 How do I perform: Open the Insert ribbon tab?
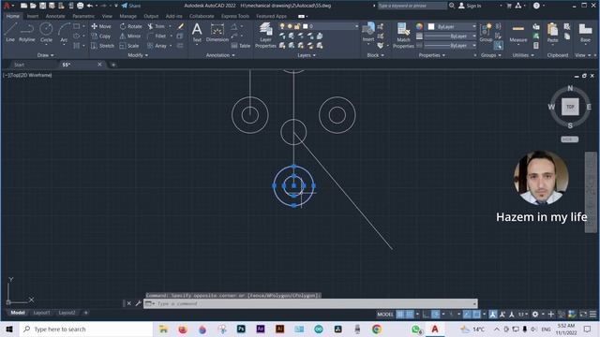33,17
